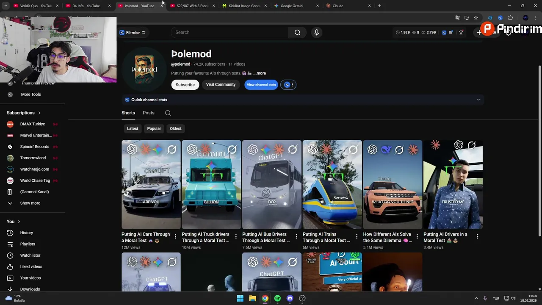
Task: Open weather widget showing 10°C Bulutlu
Action: [15, 298]
